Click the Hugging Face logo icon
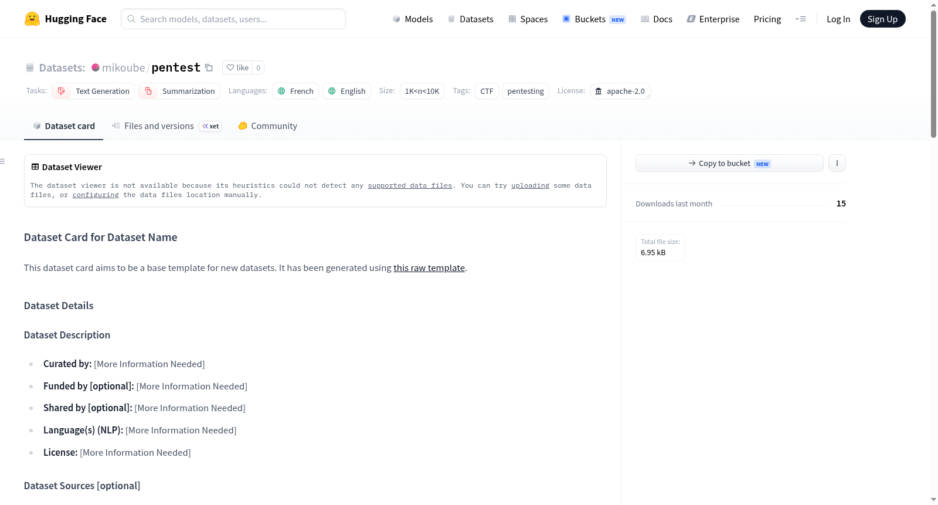Image resolution: width=938 pixels, height=505 pixels. pyautogui.click(x=32, y=19)
